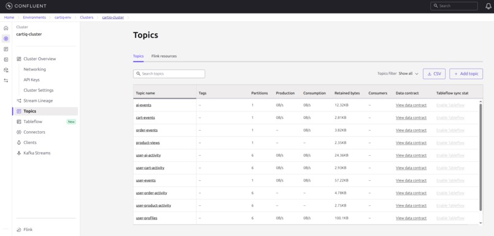Click the Connectors sidebar icon
The image size is (494, 236).
coord(19,132)
